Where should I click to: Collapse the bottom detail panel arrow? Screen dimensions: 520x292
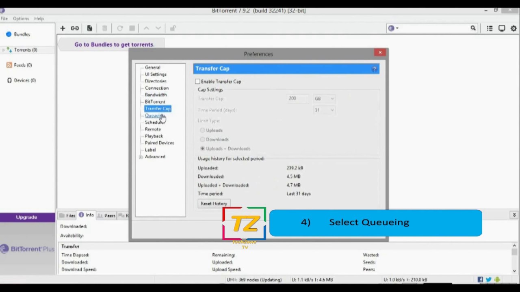pyautogui.click(x=514, y=215)
